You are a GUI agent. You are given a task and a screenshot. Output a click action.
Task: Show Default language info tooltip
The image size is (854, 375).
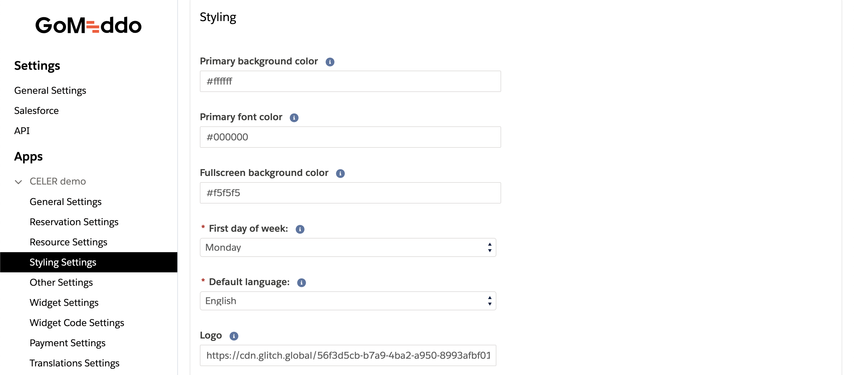pos(301,282)
